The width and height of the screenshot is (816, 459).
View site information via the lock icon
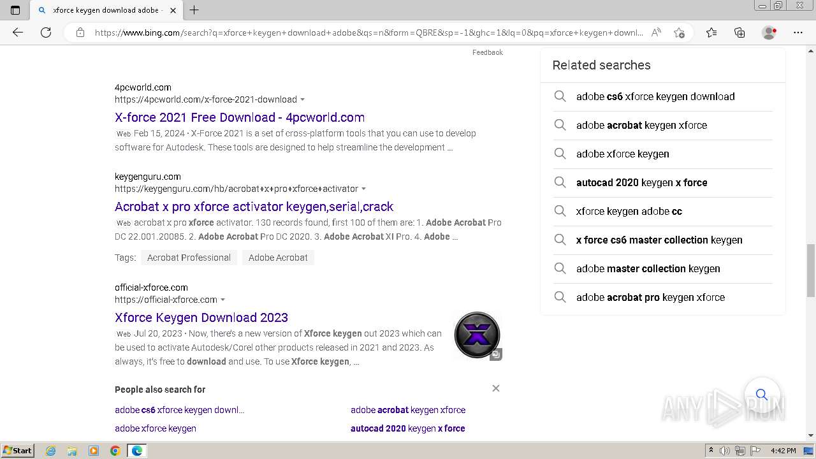pyautogui.click(x=80, y=33)
